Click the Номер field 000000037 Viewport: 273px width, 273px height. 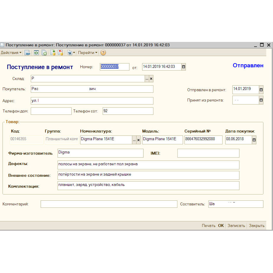(115, 67)
